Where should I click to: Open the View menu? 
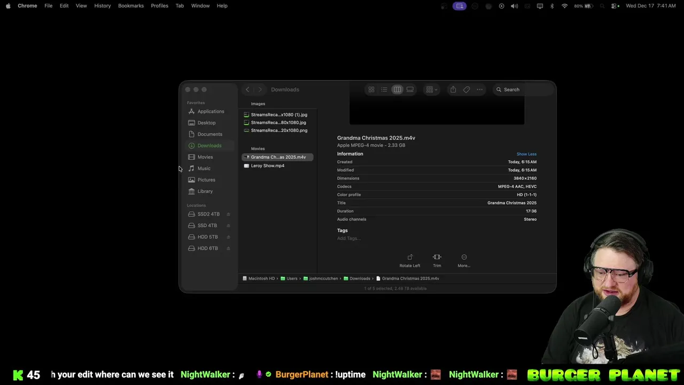click(x=81, y=6)
